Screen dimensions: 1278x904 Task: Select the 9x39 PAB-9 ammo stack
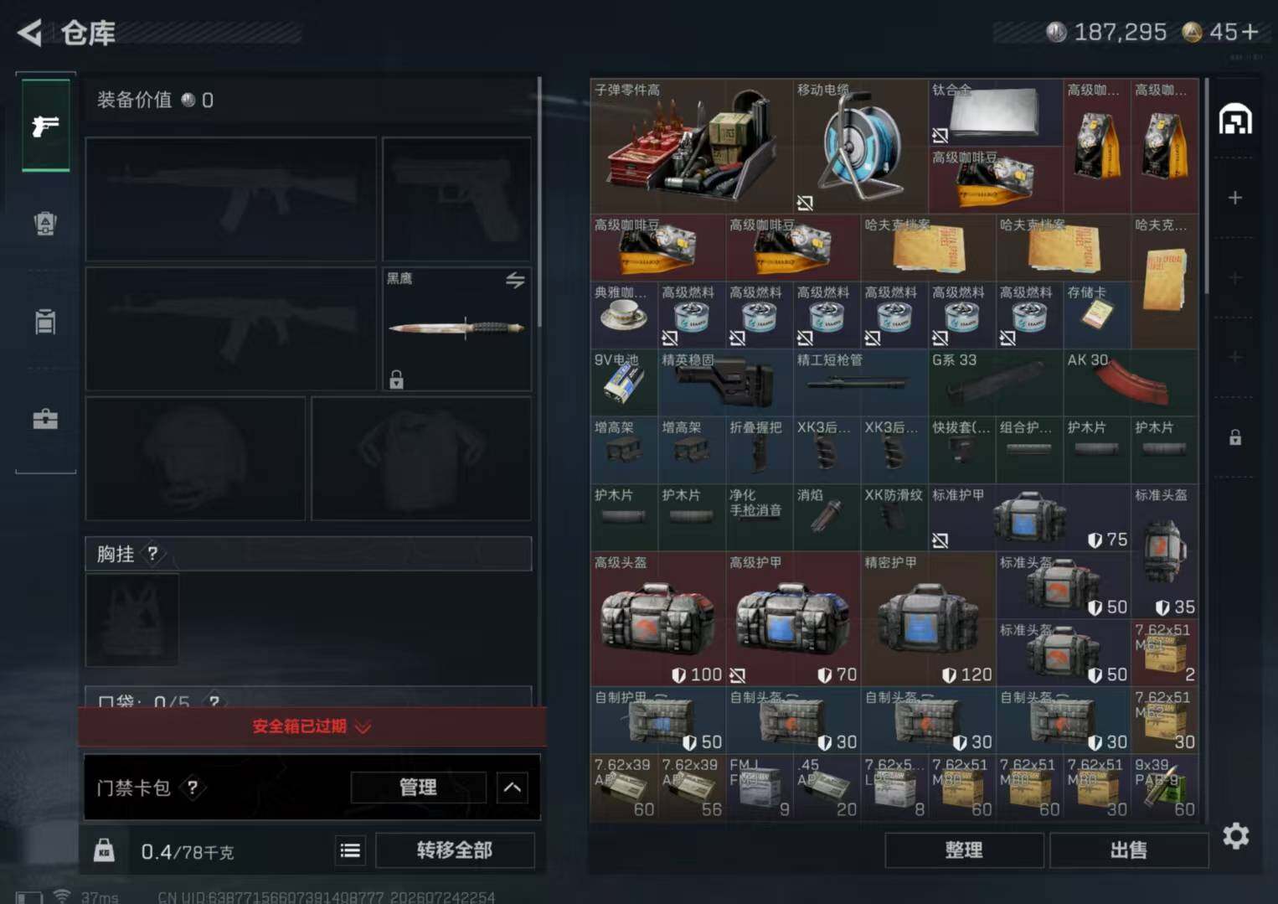[1164, 788]
